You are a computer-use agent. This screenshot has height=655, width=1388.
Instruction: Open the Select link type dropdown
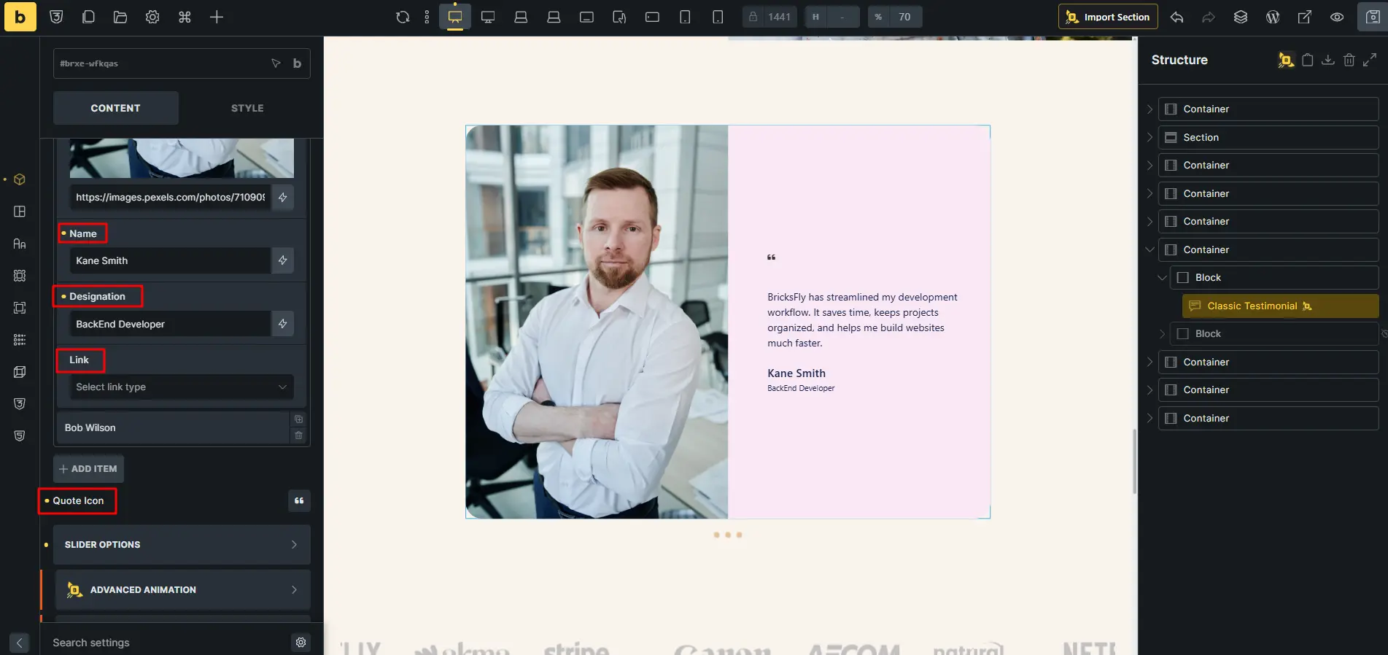pos(182,387)
